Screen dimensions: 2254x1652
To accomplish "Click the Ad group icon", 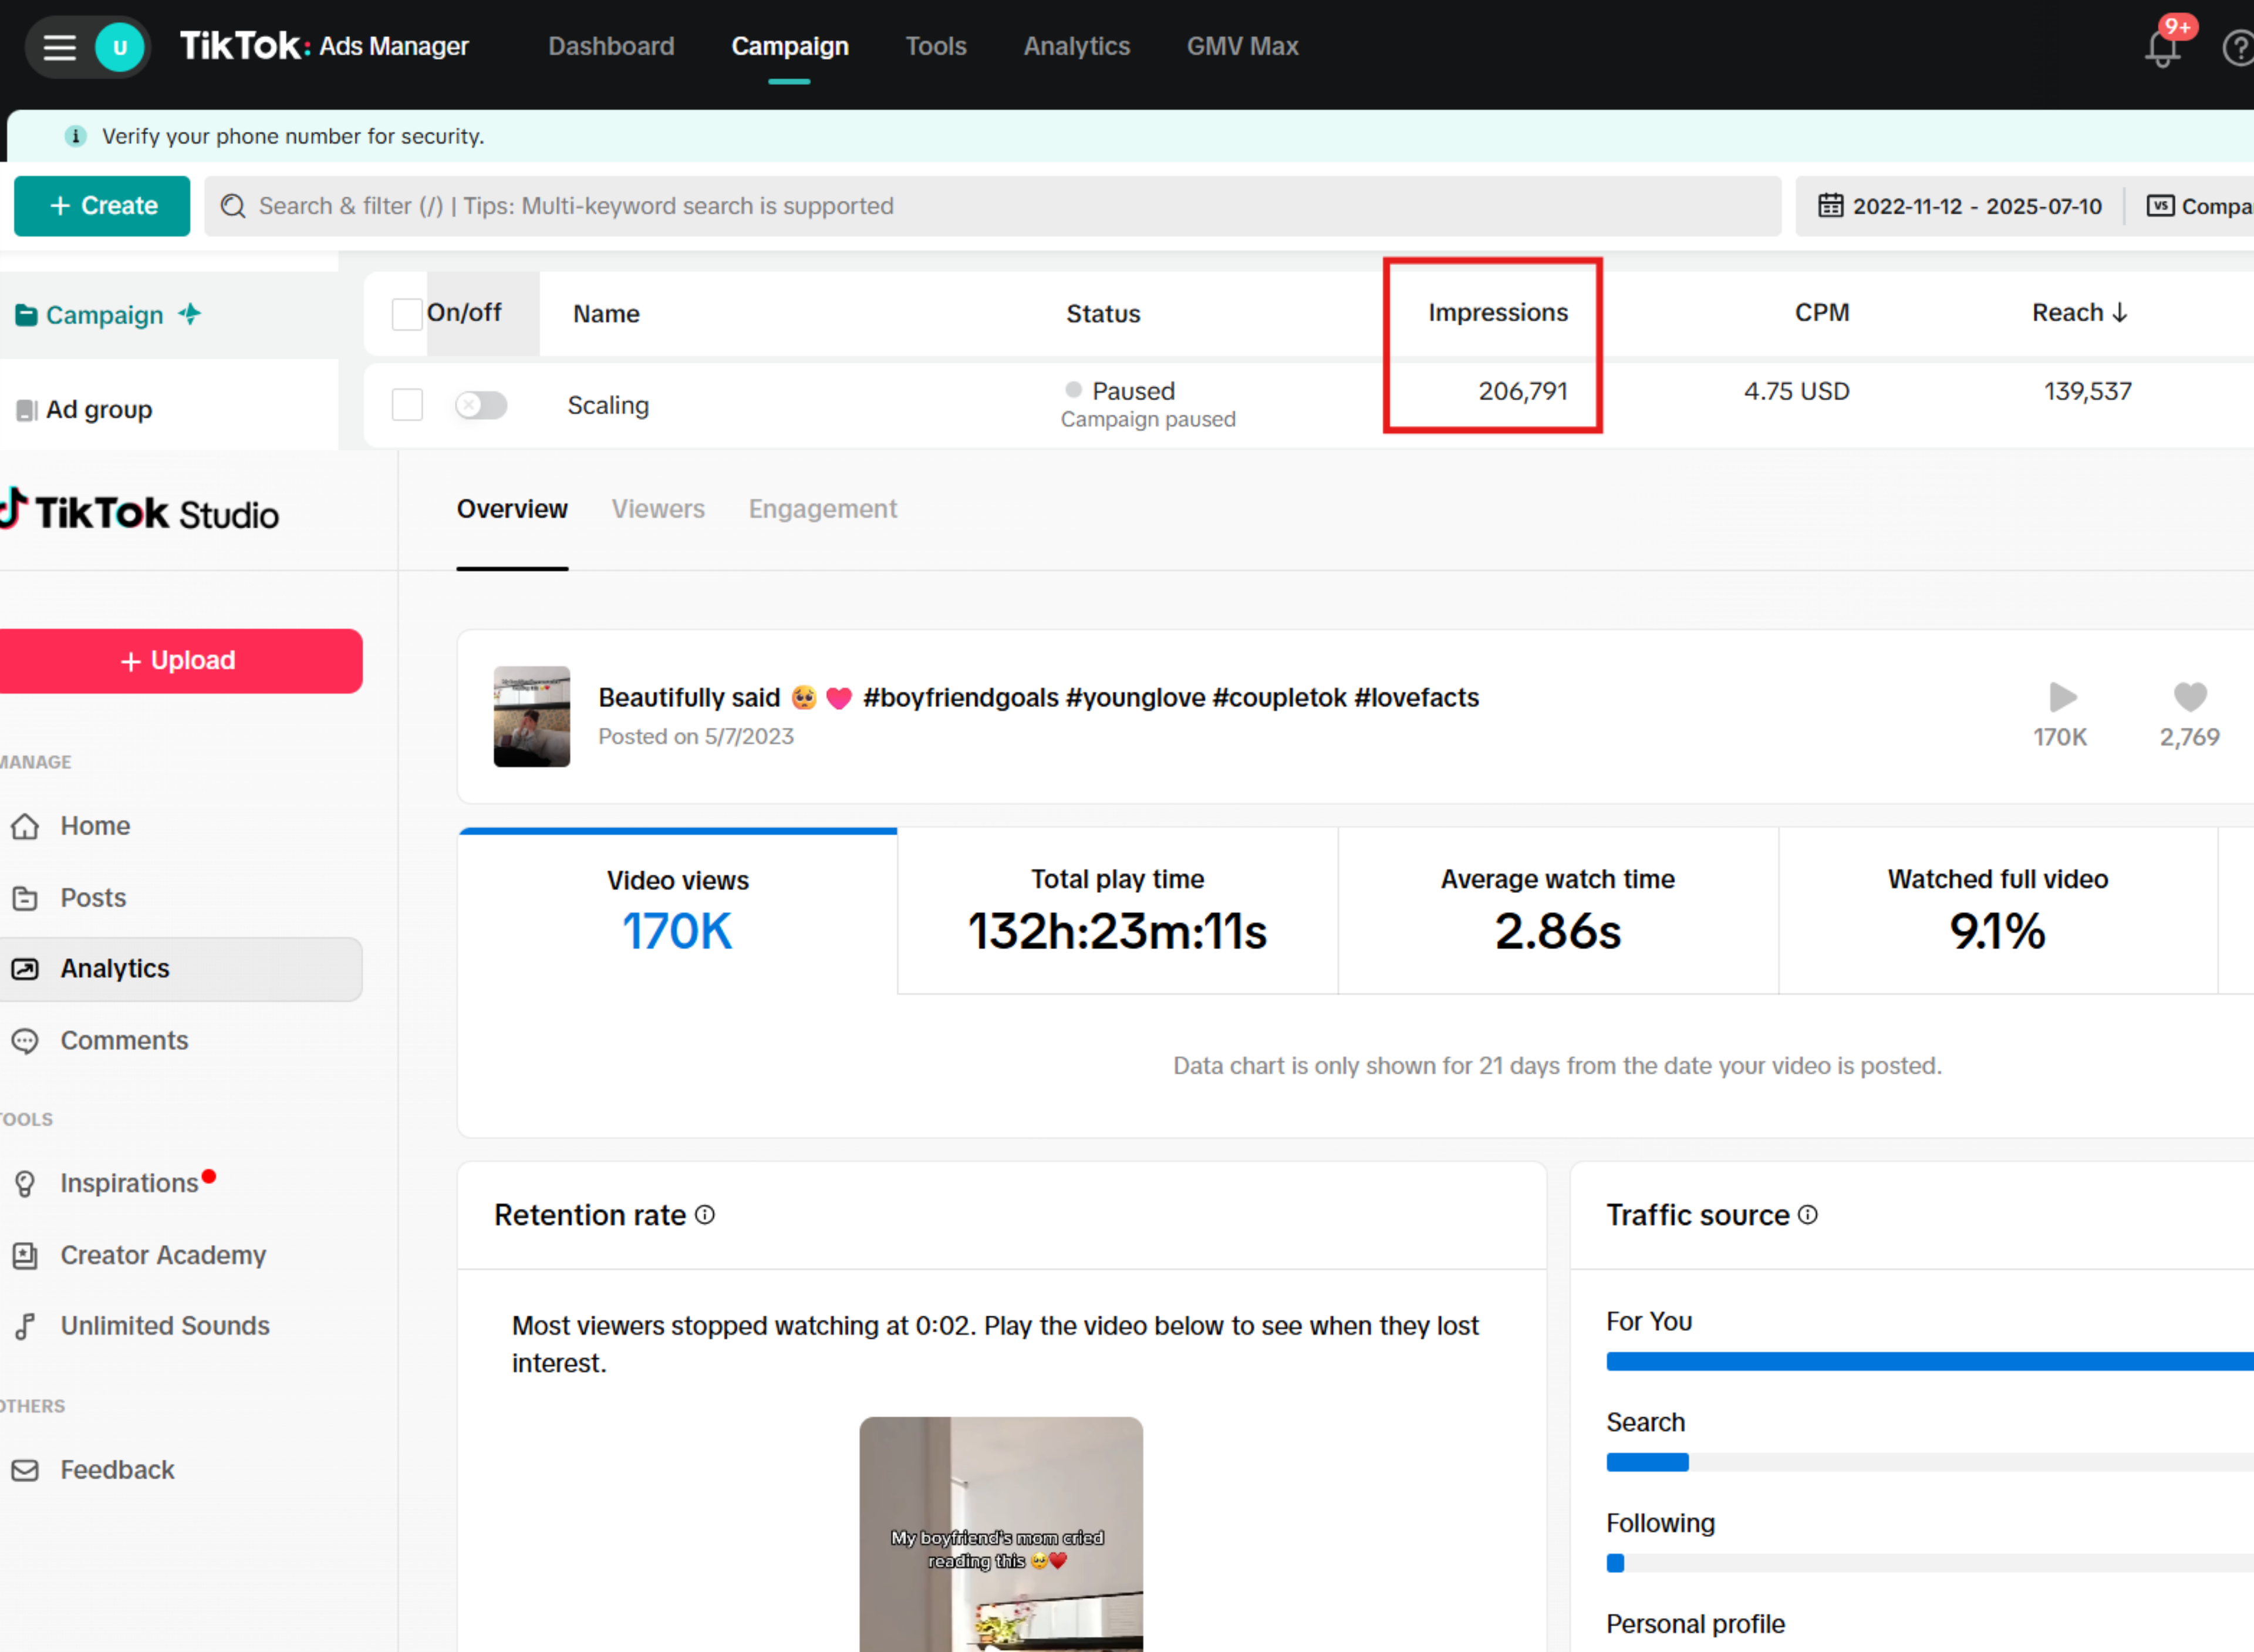I will coord(27,410).
